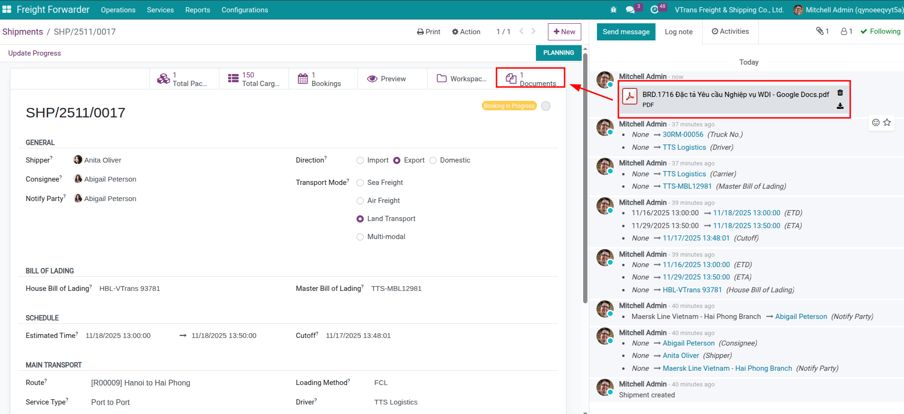This screenshot has height=414, width=904.
Task: Create a new shipment with New button
Action: click(564, 32)
